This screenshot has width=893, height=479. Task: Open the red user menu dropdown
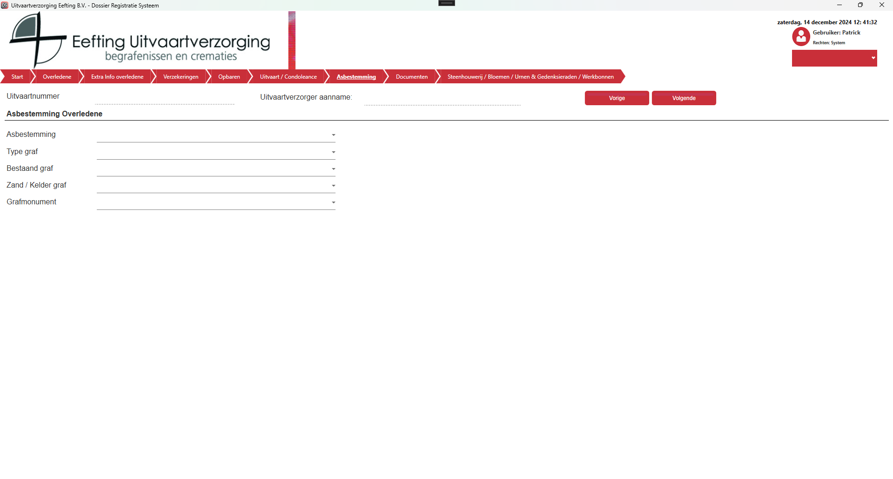click(834, 58)
